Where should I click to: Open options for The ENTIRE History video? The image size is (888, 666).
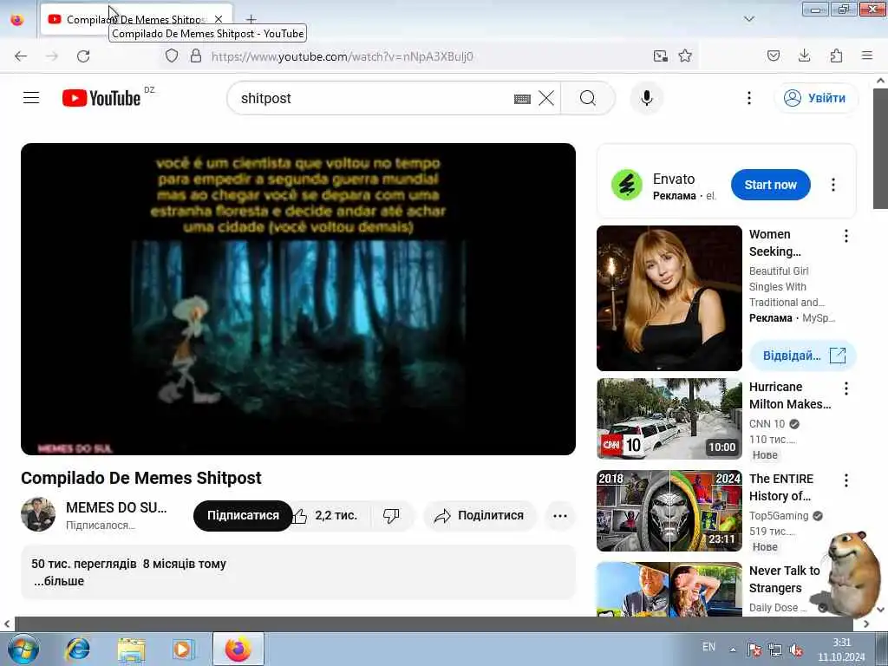(846, 480)
